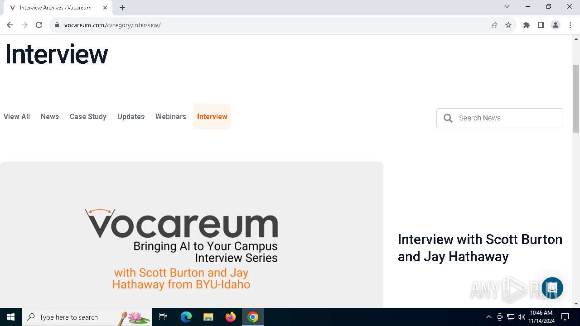Open Scott Burton interview thumbnail
This screenshot has height=326, width=580.
click(x=192, y=235)
